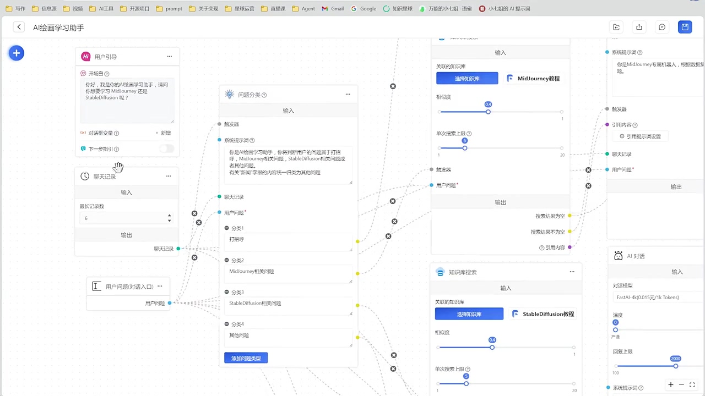The height and width of the screenshot is (396, 705).
Task: Click the fullscreen fit-view icon at bottom right
Action: click(692, 384)
